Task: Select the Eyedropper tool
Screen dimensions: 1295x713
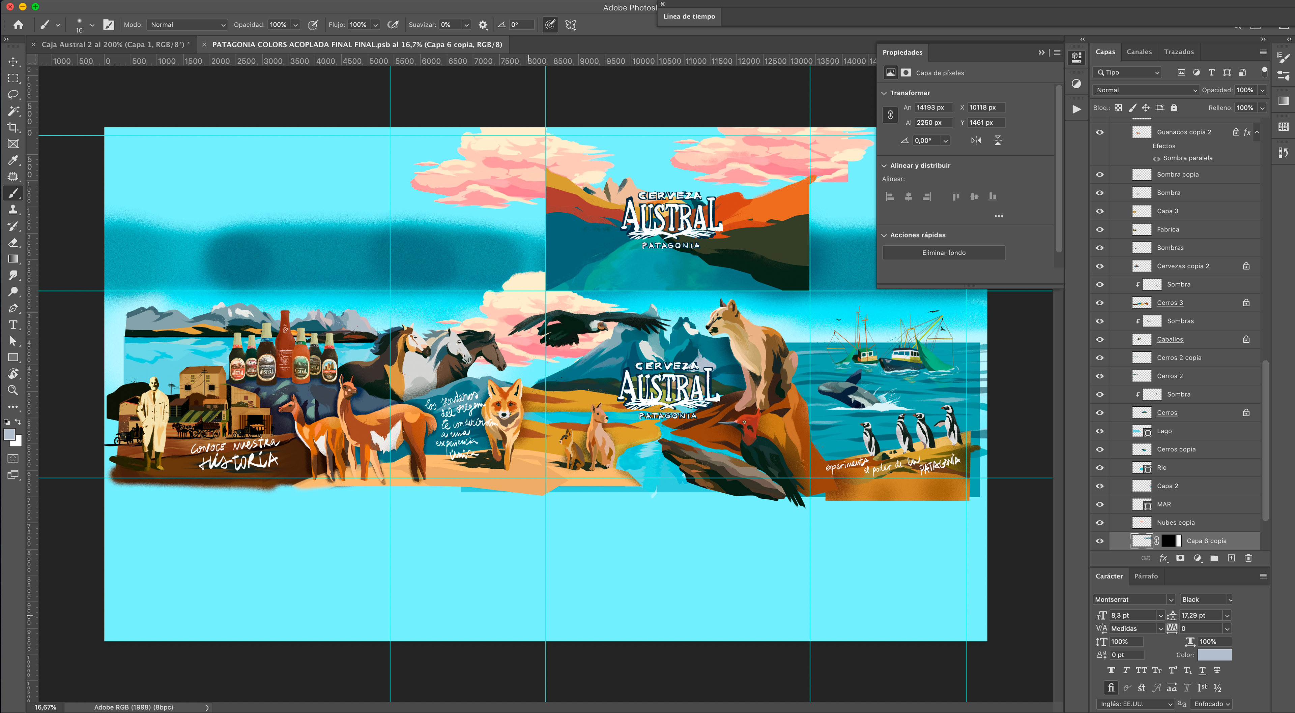Action: pyautogui.click(x=13, y=160)
